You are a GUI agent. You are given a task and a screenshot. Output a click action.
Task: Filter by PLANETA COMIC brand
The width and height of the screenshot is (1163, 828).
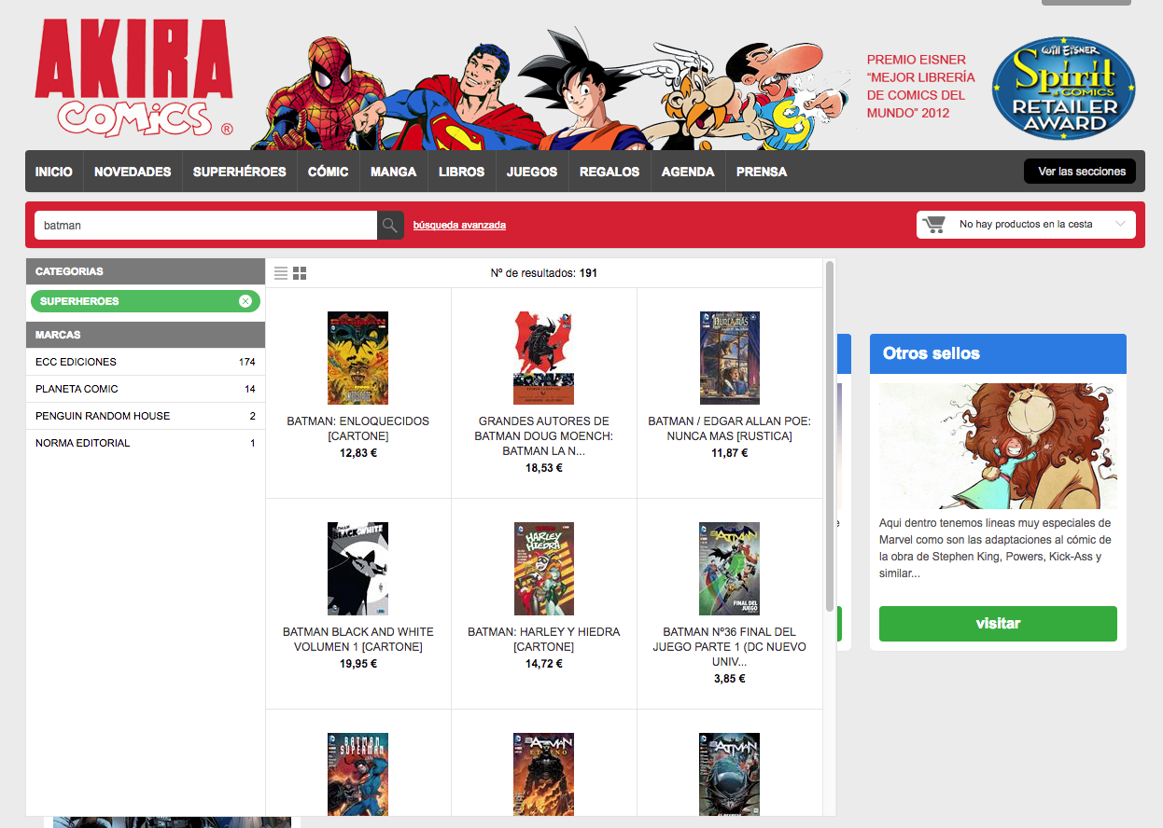(146, 389)
